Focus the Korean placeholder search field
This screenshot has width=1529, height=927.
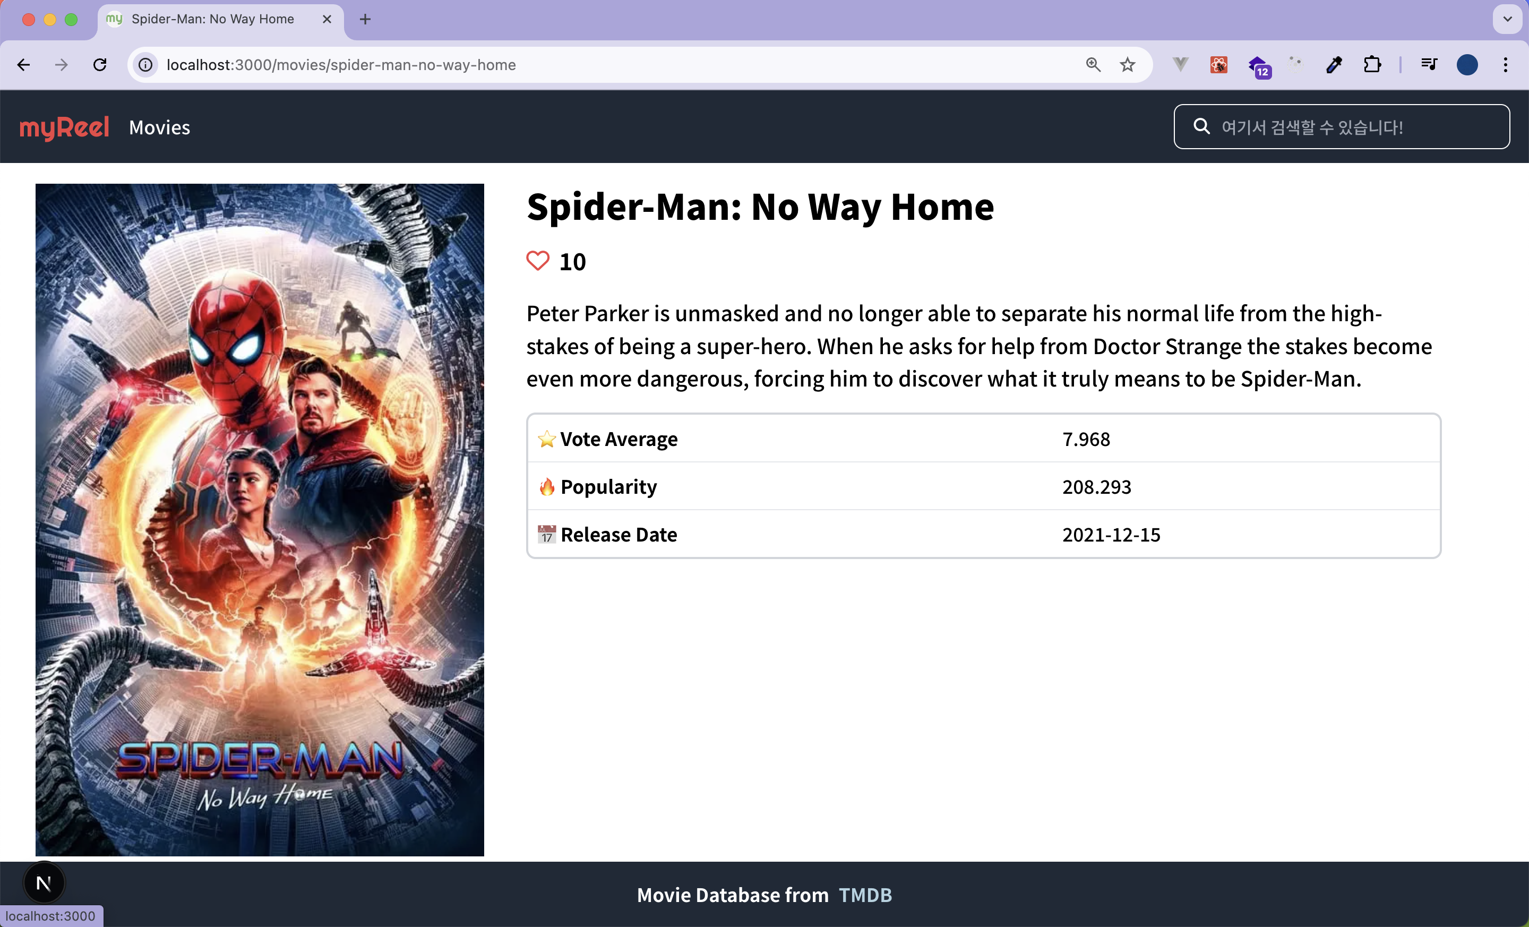point(1342,126)
